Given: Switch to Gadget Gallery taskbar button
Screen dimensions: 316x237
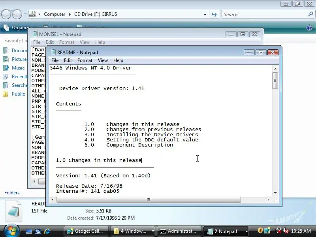Looking at the screenshot, I should pyautogui.click(x=86, y=231).
